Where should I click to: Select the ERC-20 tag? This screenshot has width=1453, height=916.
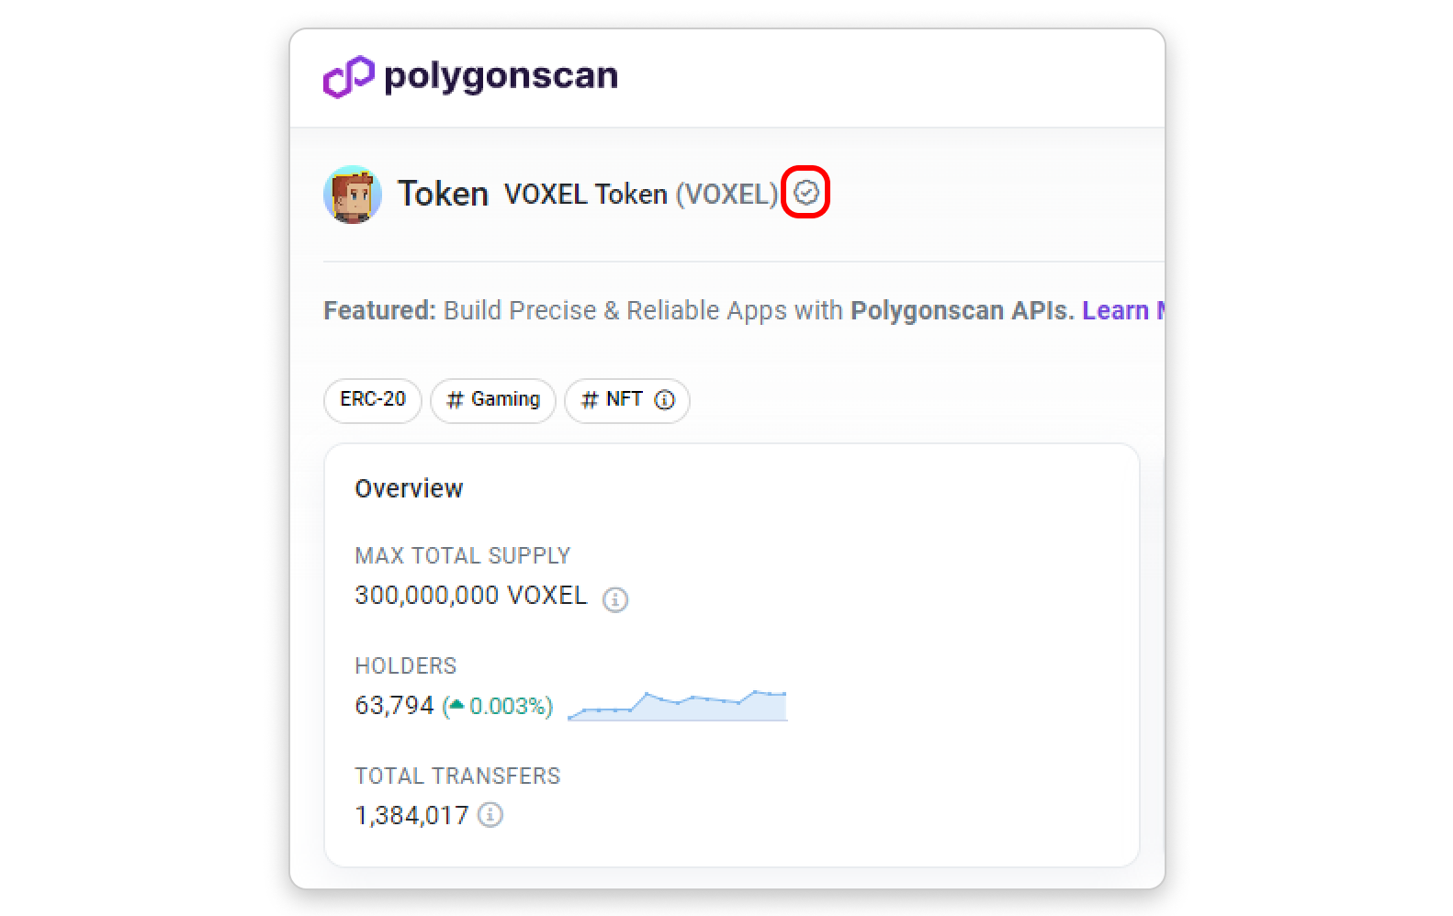(x=372, y=399)
